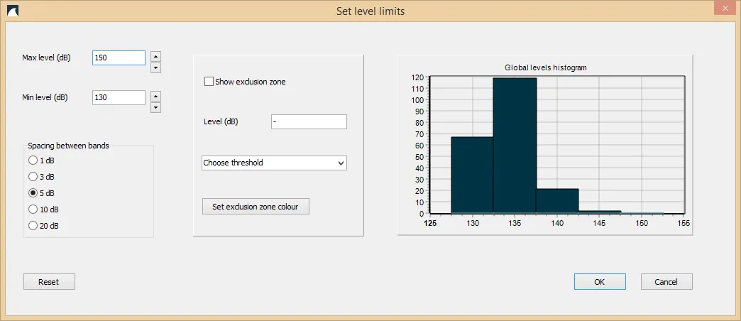741x321 pixels.
Task: Click the Cancel button
Action: coord(666,282)
